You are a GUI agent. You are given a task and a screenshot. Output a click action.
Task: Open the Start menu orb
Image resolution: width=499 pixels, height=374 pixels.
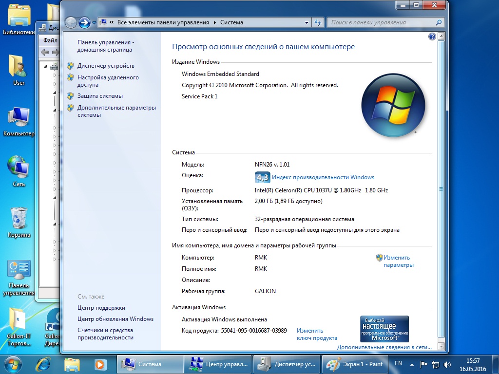tap(13, 363)
